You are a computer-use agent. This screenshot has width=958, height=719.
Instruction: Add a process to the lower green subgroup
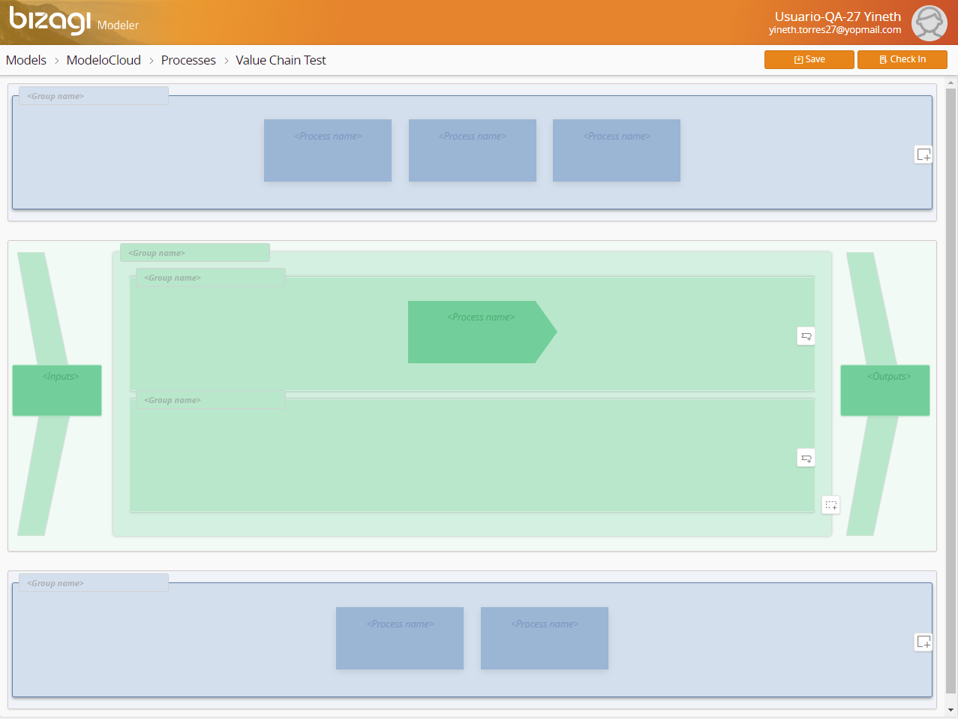[806, 458]
